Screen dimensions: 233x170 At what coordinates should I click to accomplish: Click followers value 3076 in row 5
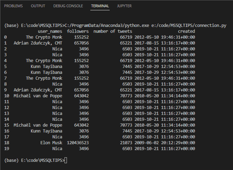coord(84,66)
